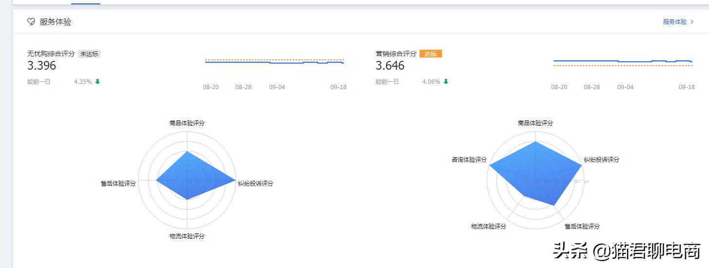Viewport: 709px width, 268px height.
Task: Select 纠纷投诉评分 label on right radar chart
Action: click(601, 160)
